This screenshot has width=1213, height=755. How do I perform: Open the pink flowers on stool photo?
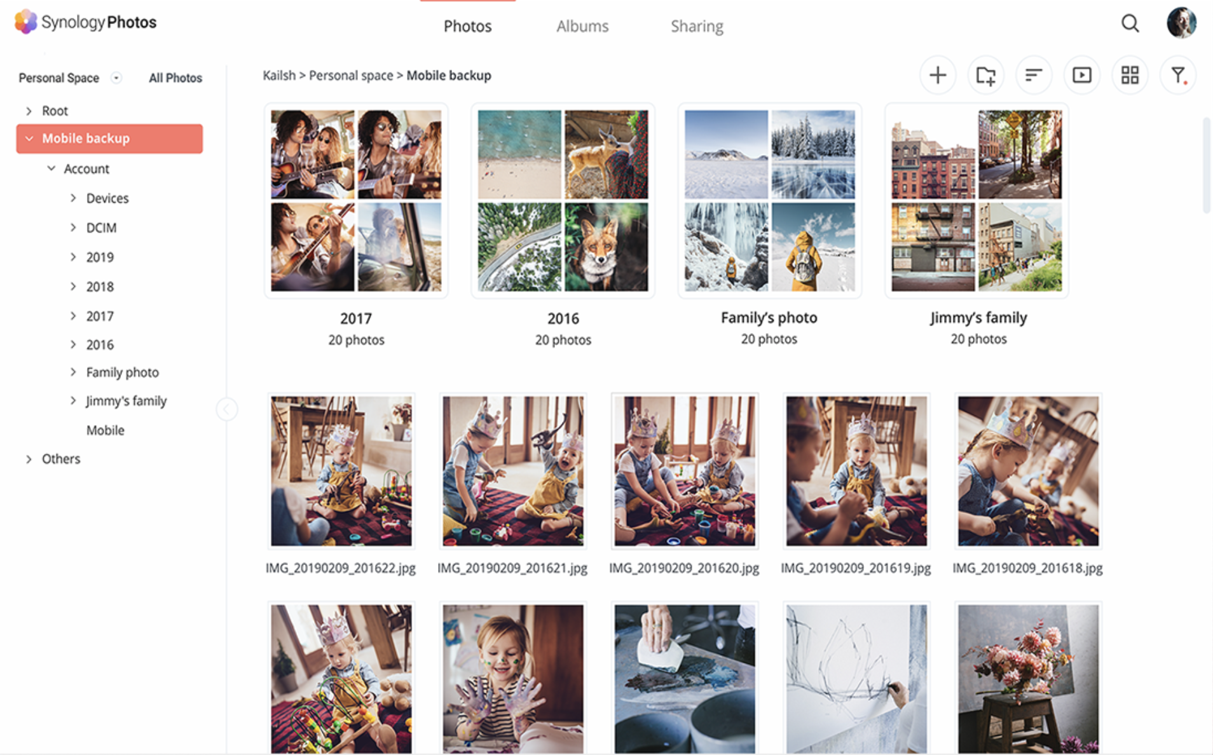tap(1028, 678)
